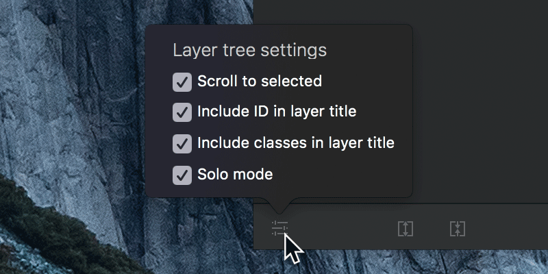Turn off the Solo mode checkbox

(x=182, y=175)
